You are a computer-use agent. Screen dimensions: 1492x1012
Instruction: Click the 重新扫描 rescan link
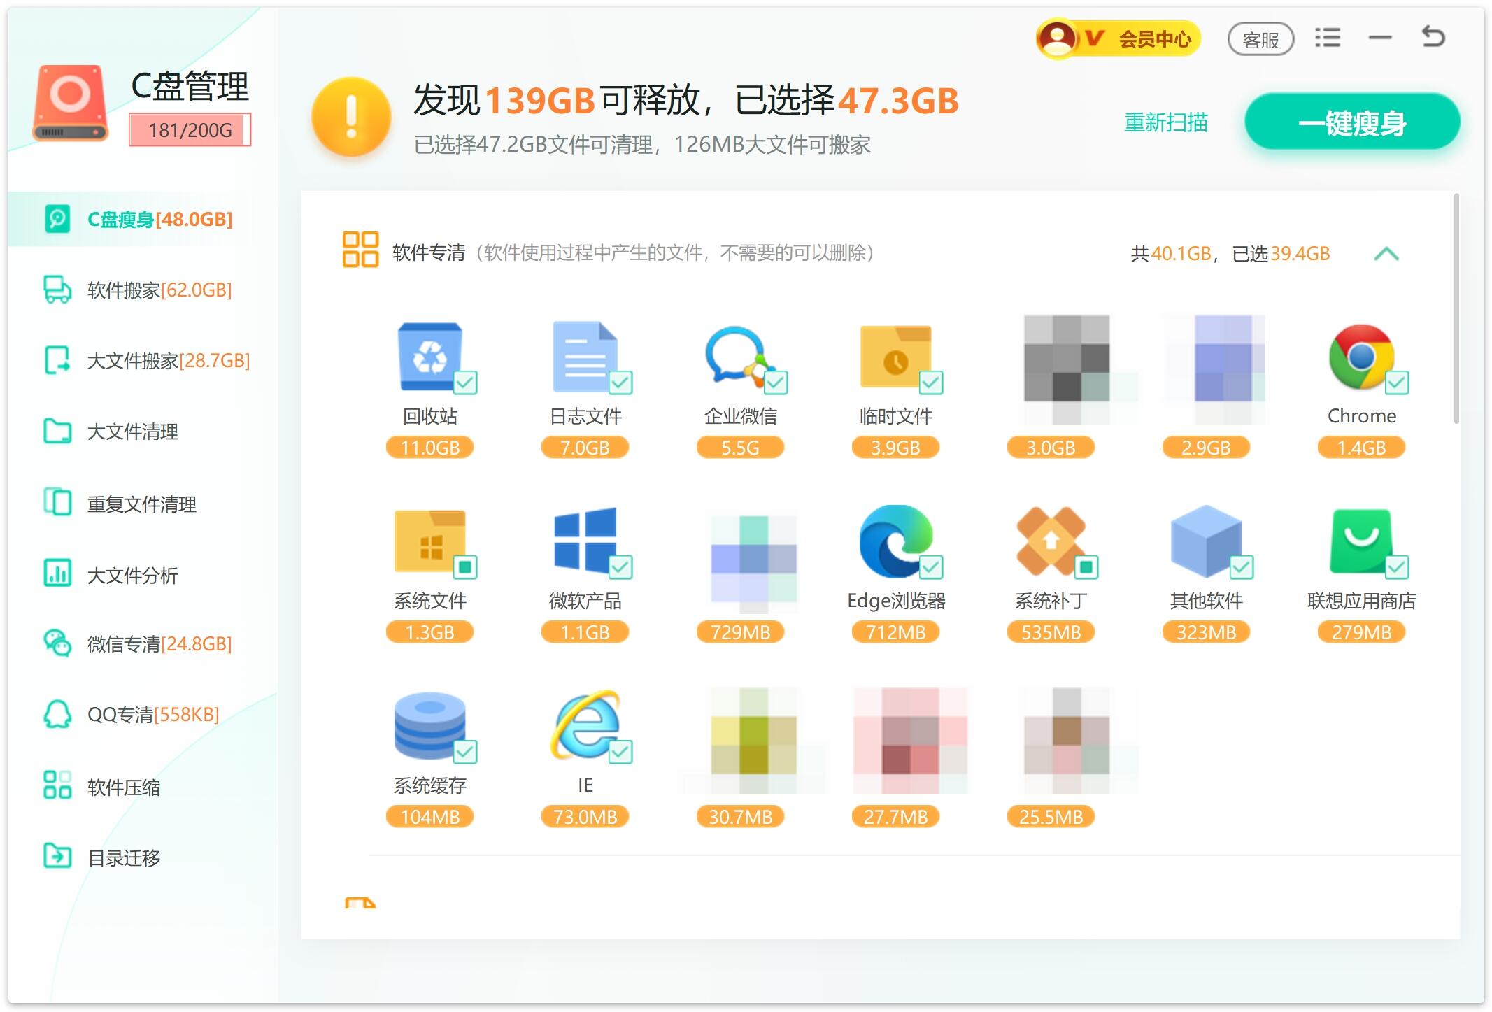pos(1166,122)
